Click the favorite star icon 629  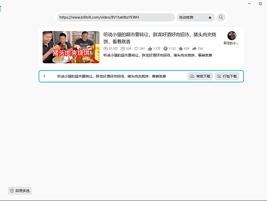(181, 49)
